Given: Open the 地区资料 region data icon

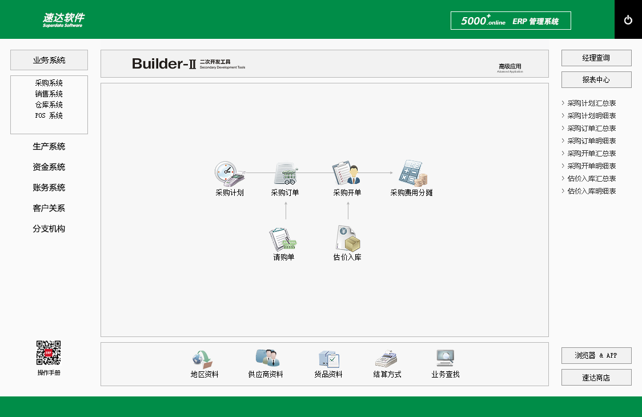Looking at the screenshot, I should click(x=204, y=359).
